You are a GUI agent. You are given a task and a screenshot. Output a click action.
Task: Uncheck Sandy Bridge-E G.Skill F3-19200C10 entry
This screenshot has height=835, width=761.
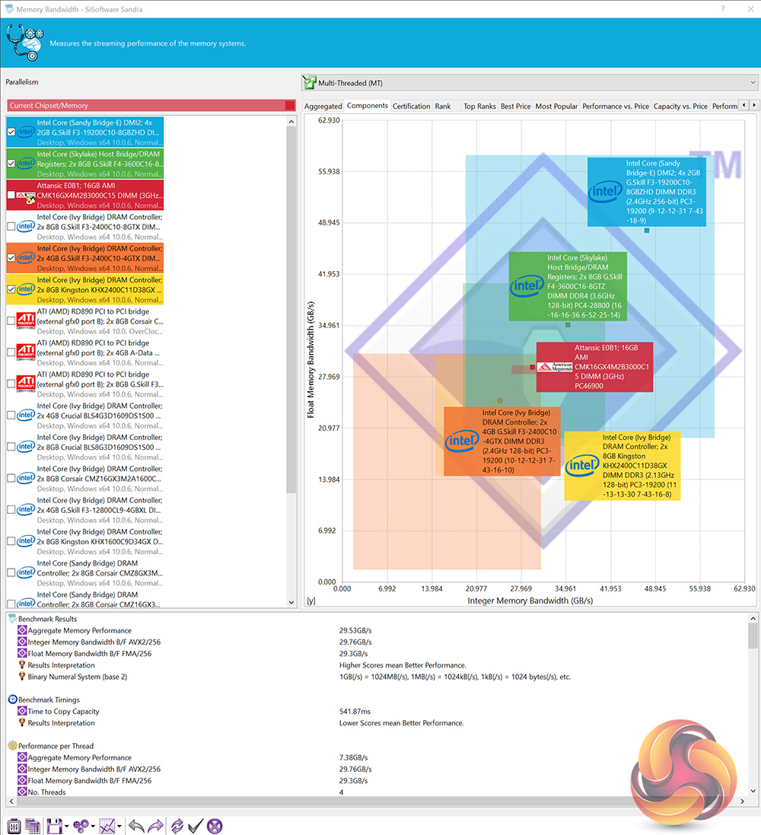11,132
